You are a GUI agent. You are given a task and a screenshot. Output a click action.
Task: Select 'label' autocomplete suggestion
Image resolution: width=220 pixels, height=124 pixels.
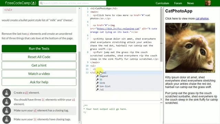(x=129, y=73)
